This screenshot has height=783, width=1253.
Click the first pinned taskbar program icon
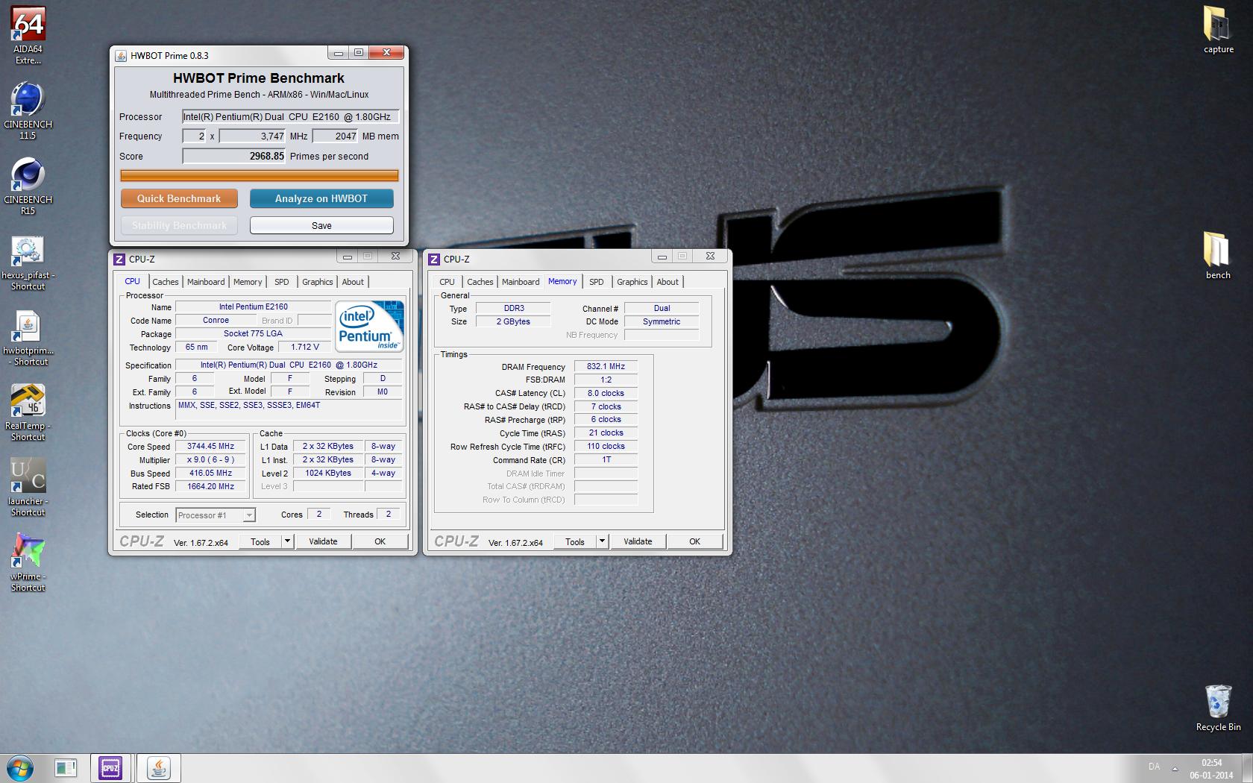coord(66,768)
